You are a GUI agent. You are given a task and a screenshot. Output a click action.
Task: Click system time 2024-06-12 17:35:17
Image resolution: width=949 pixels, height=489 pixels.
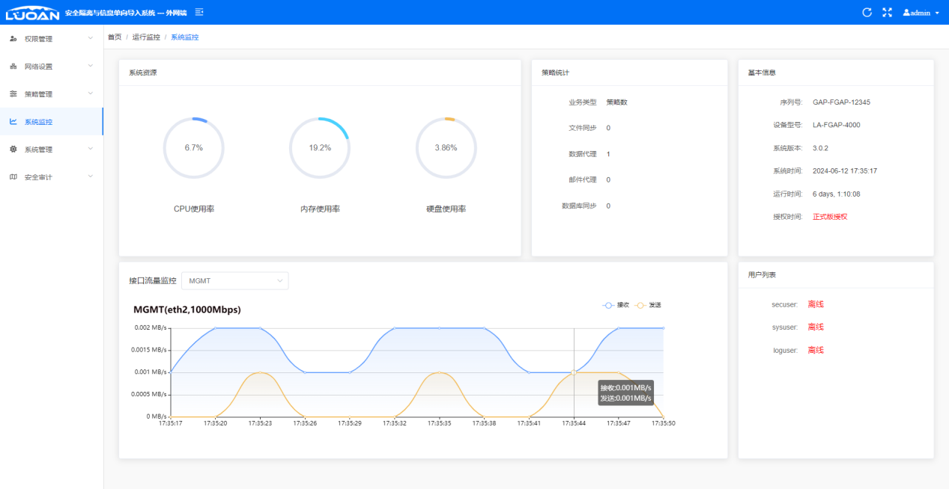point(845,171)
